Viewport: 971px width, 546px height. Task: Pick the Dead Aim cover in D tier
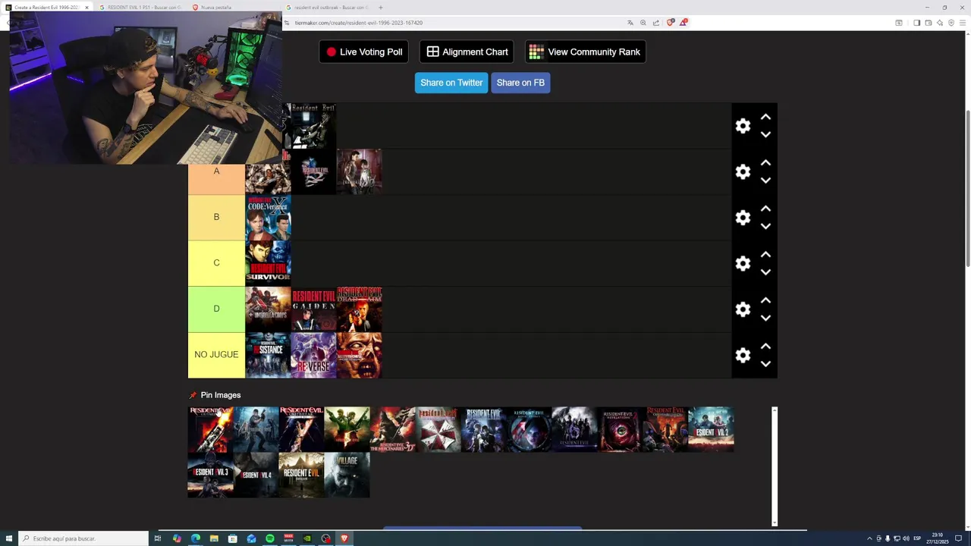coord(359,309)
